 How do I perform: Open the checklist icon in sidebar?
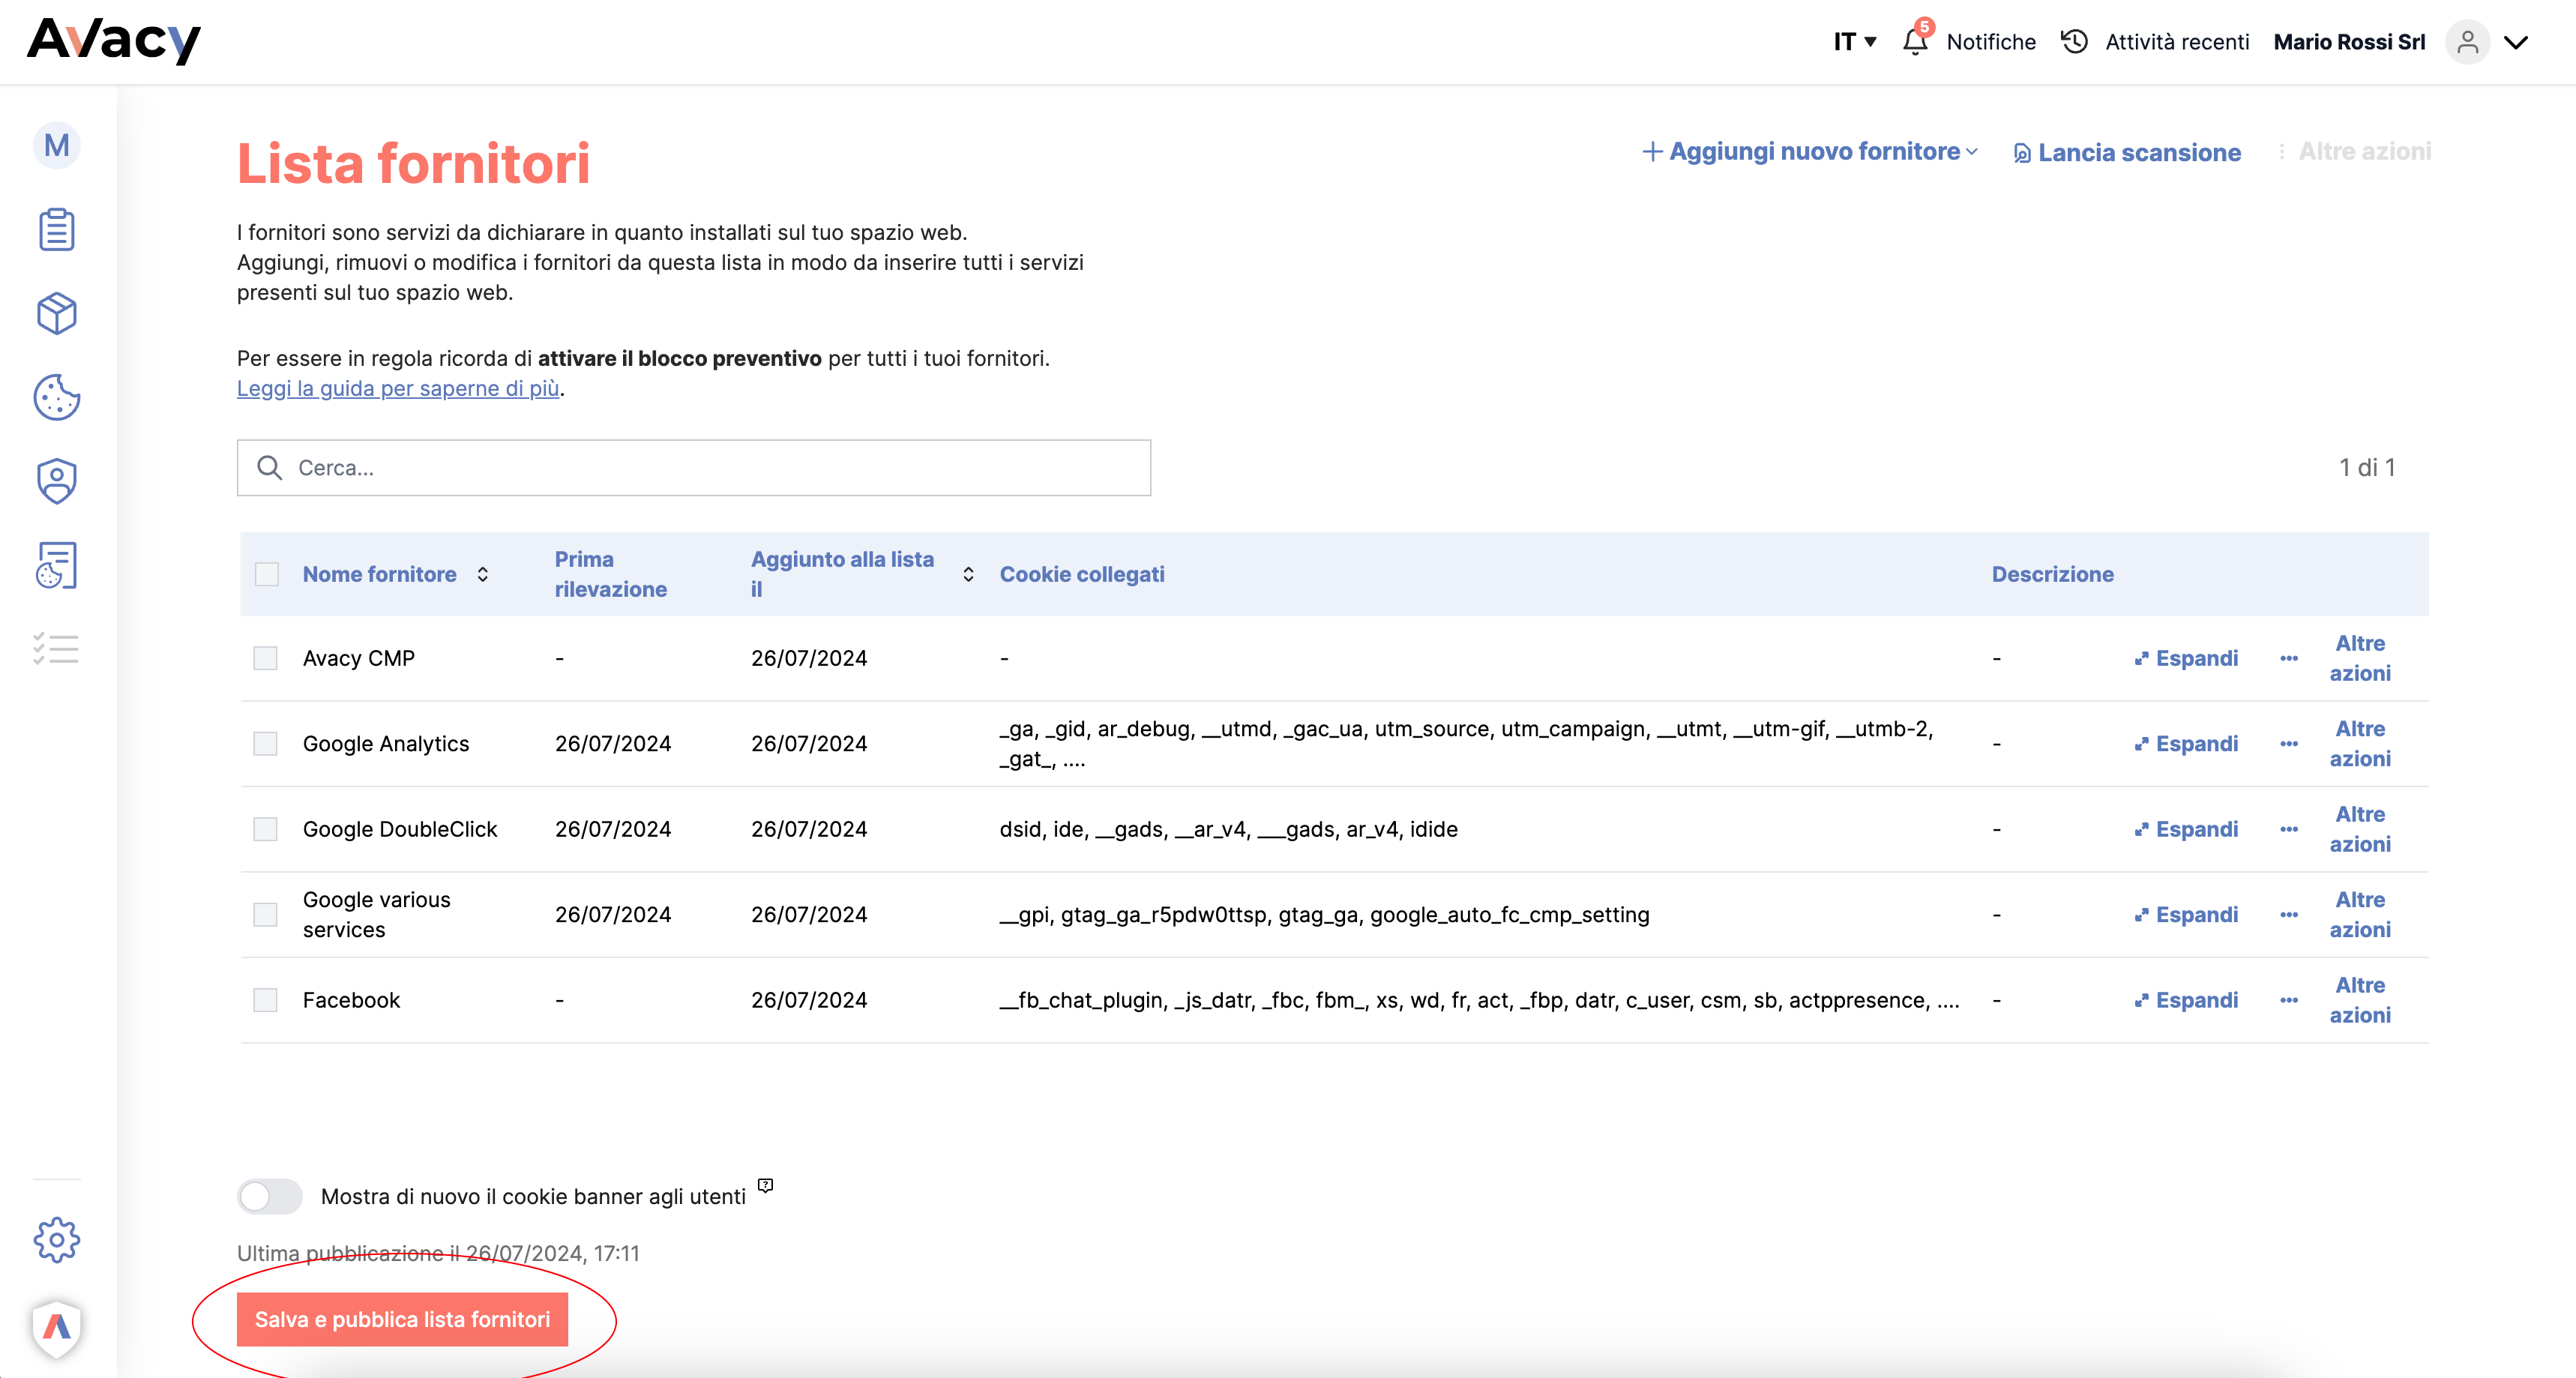pos(57,649)
